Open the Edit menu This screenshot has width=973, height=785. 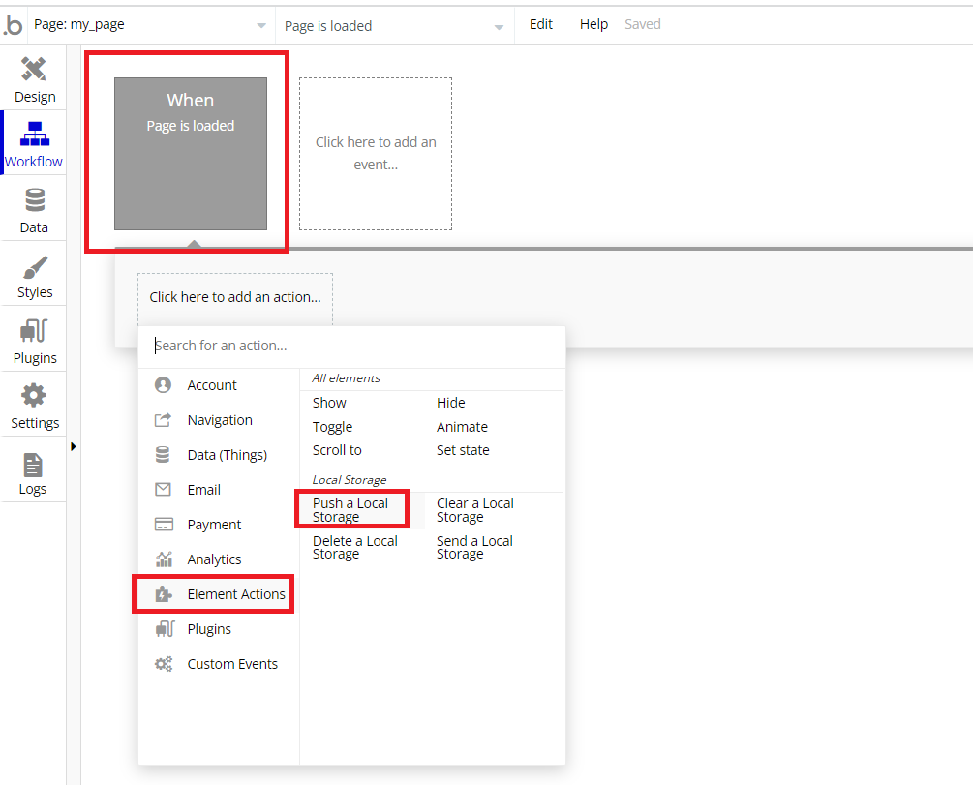[540, 24]
